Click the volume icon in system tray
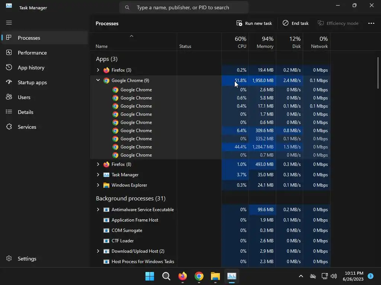This screenshot has height=285, width=381. pyautogui.click(x=334, y=276)
